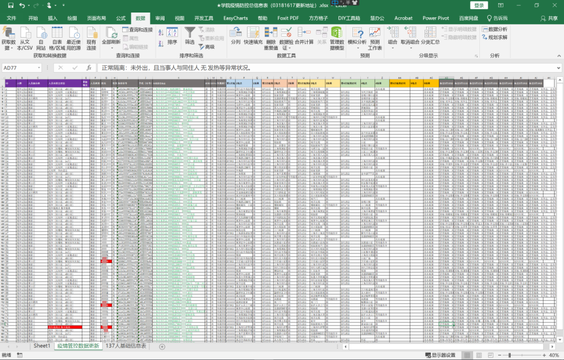Expand the 获取数据 dropdown

coord(8,48)
